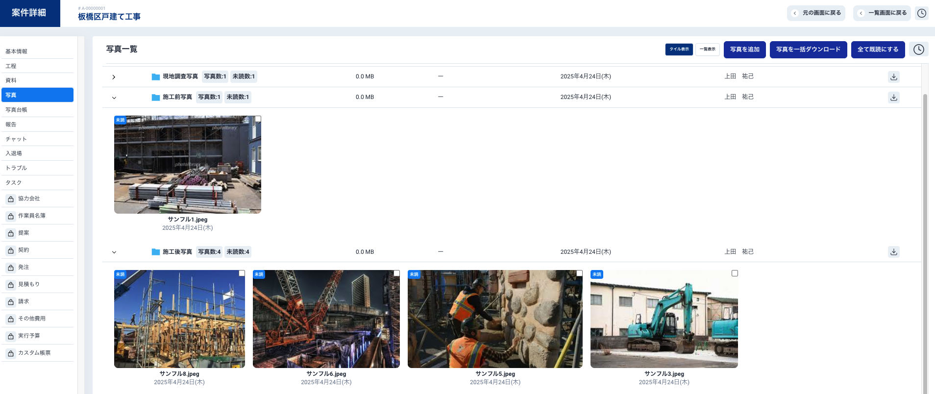The image size is (935, 394).
Task: Open タスク in the sidebar
Action: pyautogui.click(x=37, y=183)
